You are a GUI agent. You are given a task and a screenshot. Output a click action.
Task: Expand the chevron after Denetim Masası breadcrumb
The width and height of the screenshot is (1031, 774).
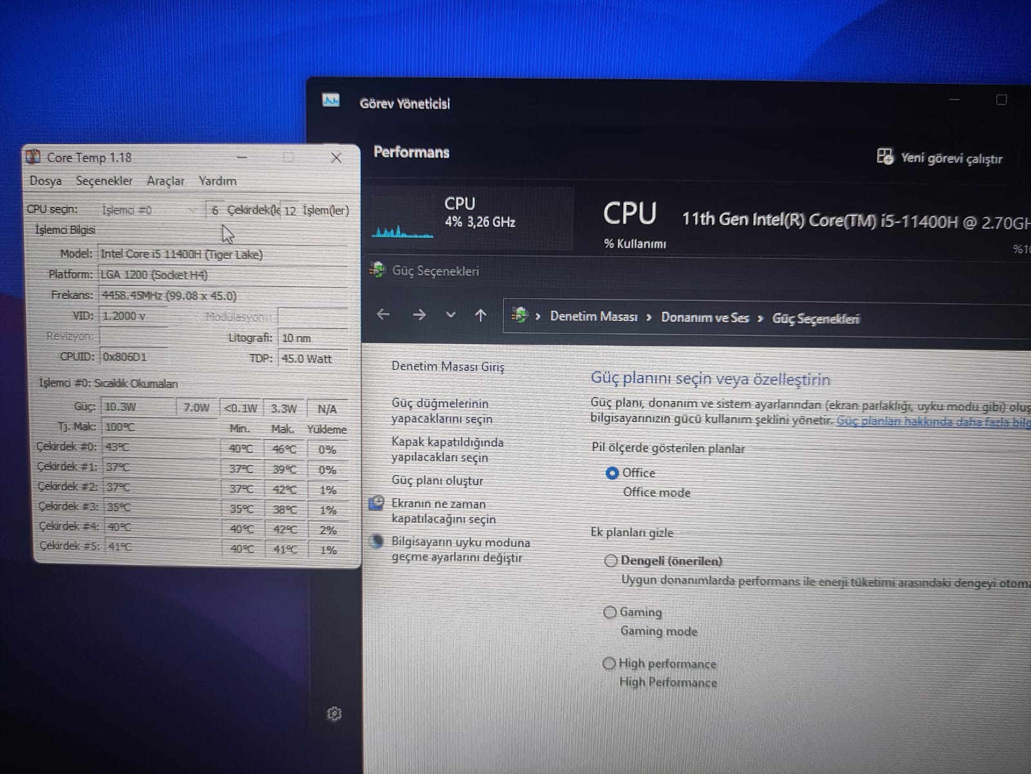click(648, 318)
